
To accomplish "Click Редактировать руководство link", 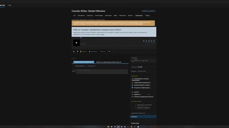I will coord(142,82).
